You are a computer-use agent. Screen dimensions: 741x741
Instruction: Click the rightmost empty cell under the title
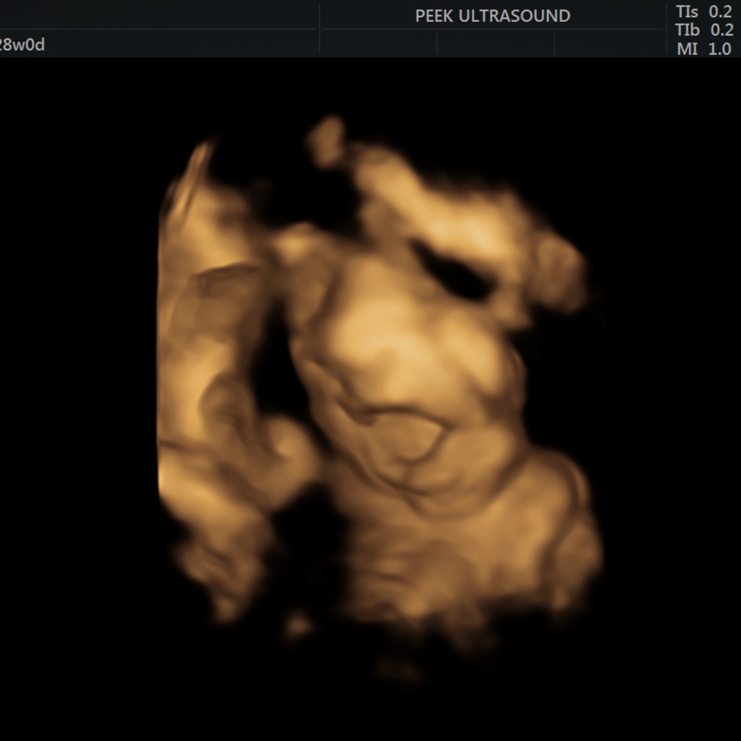(608, 43)
